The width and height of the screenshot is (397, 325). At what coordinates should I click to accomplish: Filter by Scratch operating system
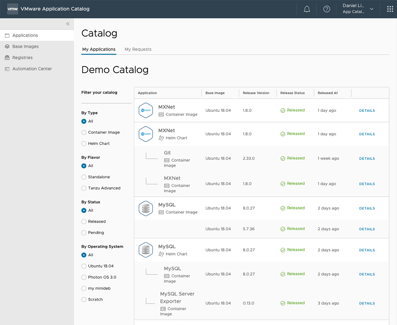pyautogui.click(x=84, y=300)
